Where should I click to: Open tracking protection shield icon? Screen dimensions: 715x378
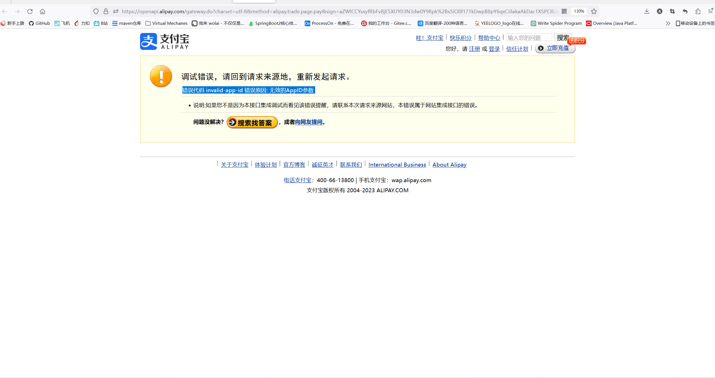click(x=96, y=11)
